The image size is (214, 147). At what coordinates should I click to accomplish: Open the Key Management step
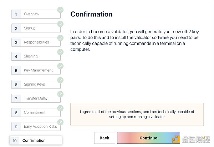(36, 70)
